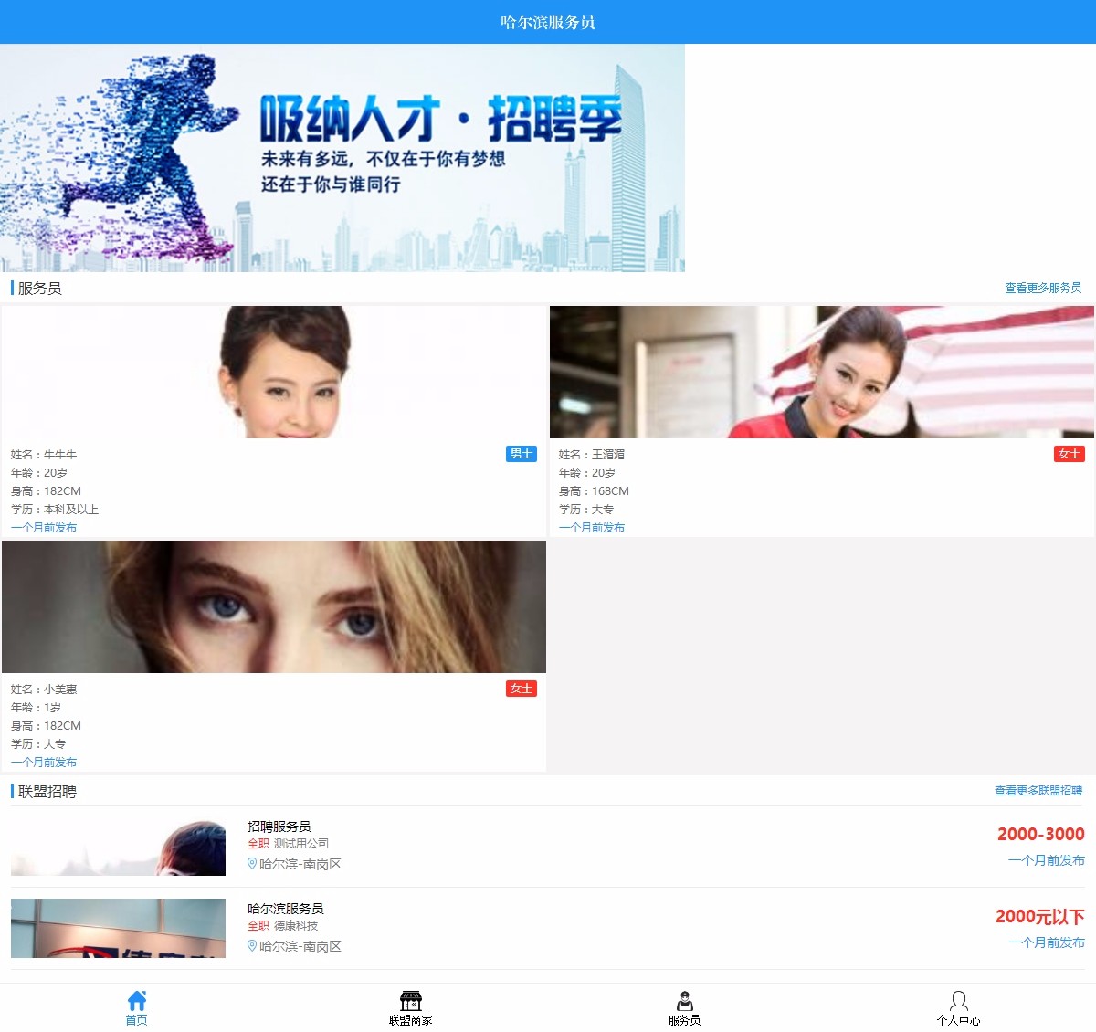The height and width of the screenshot is (1032, 1096).
Task: Select the 服务员 waiter icon in bottom bar
Action: pos(684,1001)
